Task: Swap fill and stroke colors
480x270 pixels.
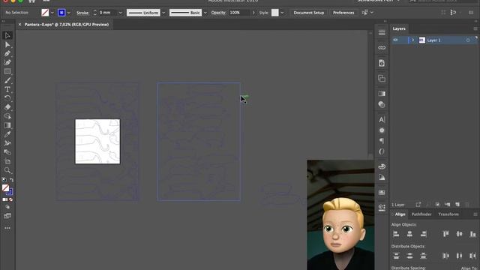Action: click(x=11, y=180)
